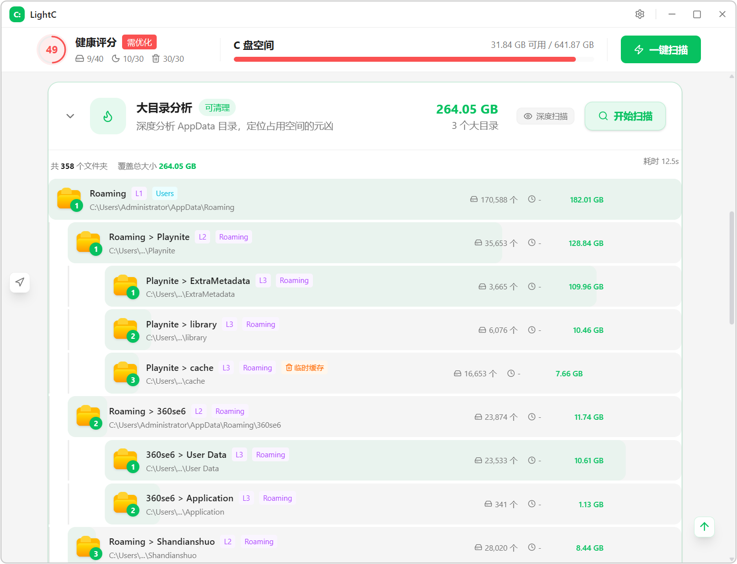Click the 360se6 > User Data folder icon
This screenshot has width=737, height=564.
tap(126, 460)
